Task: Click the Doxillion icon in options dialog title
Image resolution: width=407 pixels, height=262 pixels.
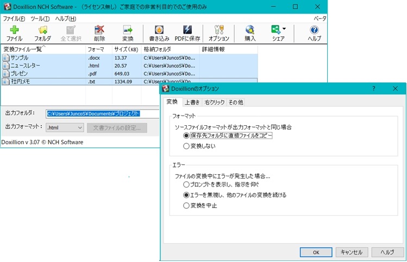Action: (166, 88)
